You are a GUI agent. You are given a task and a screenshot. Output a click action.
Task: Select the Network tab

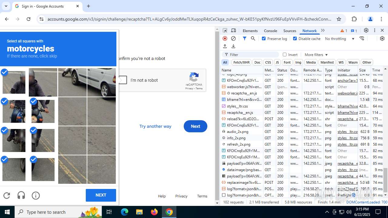click(309, 31)
